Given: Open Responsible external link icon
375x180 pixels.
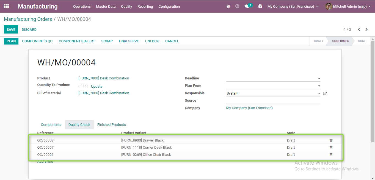Looking at the screenshot, I should pos(325,93).
